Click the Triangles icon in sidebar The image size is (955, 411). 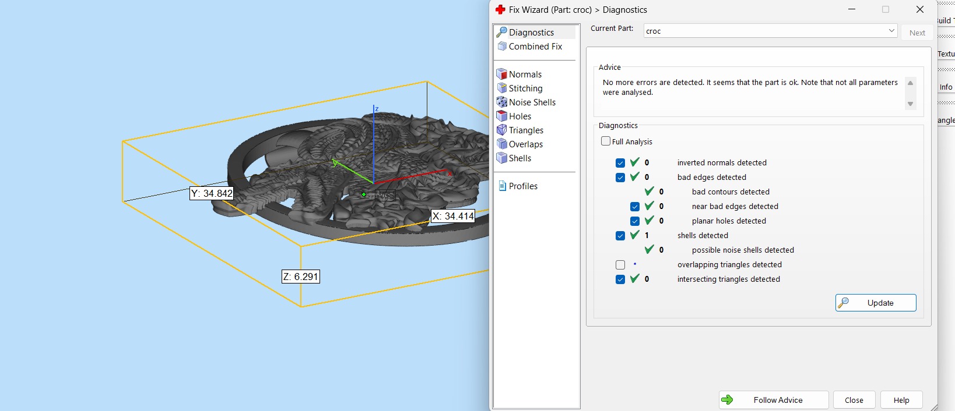[501, 130]
